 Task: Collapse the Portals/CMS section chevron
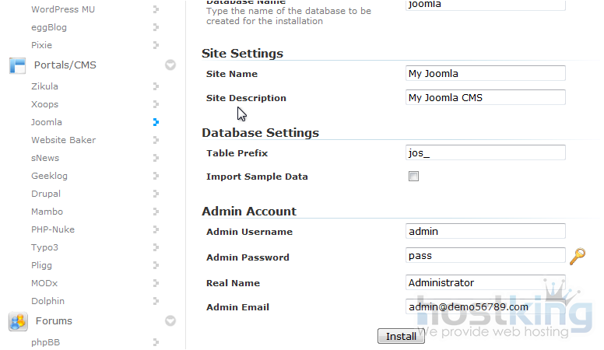(170, 65)
